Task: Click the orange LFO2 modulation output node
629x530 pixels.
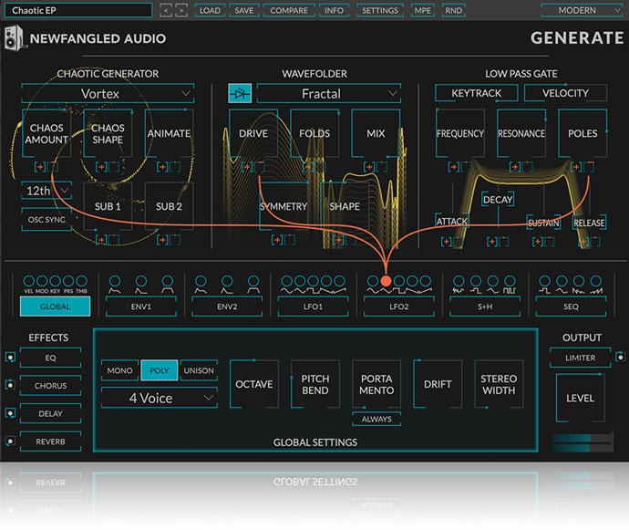Action: [x=386, y=281]
